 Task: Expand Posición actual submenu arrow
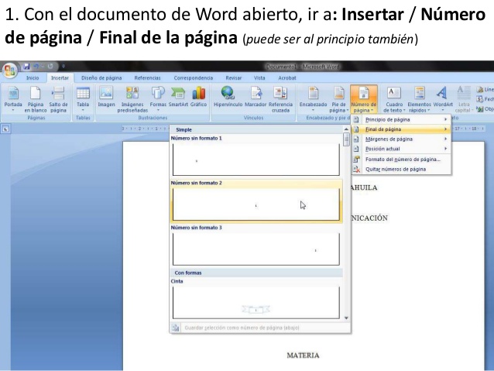tap(445, 149)
